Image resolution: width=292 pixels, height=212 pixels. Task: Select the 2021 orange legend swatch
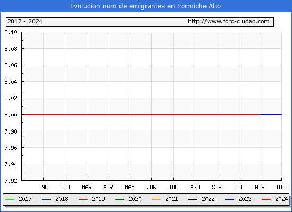[x=157, y=199]
